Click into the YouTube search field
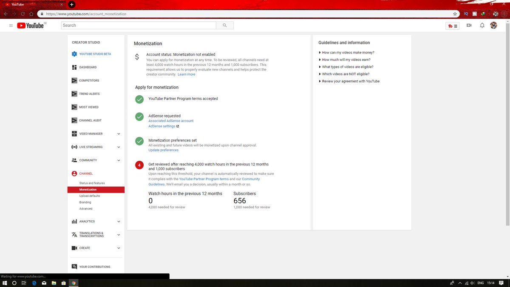This screenshot has height=287, width=510. pos(139,26)
